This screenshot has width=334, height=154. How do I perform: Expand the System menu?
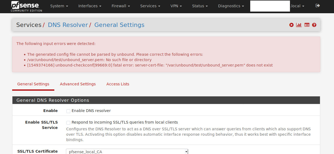tap(59, 6)
